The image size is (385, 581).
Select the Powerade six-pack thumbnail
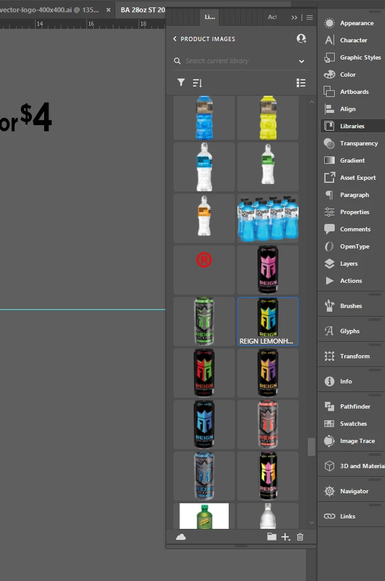[x=268, y=218]
